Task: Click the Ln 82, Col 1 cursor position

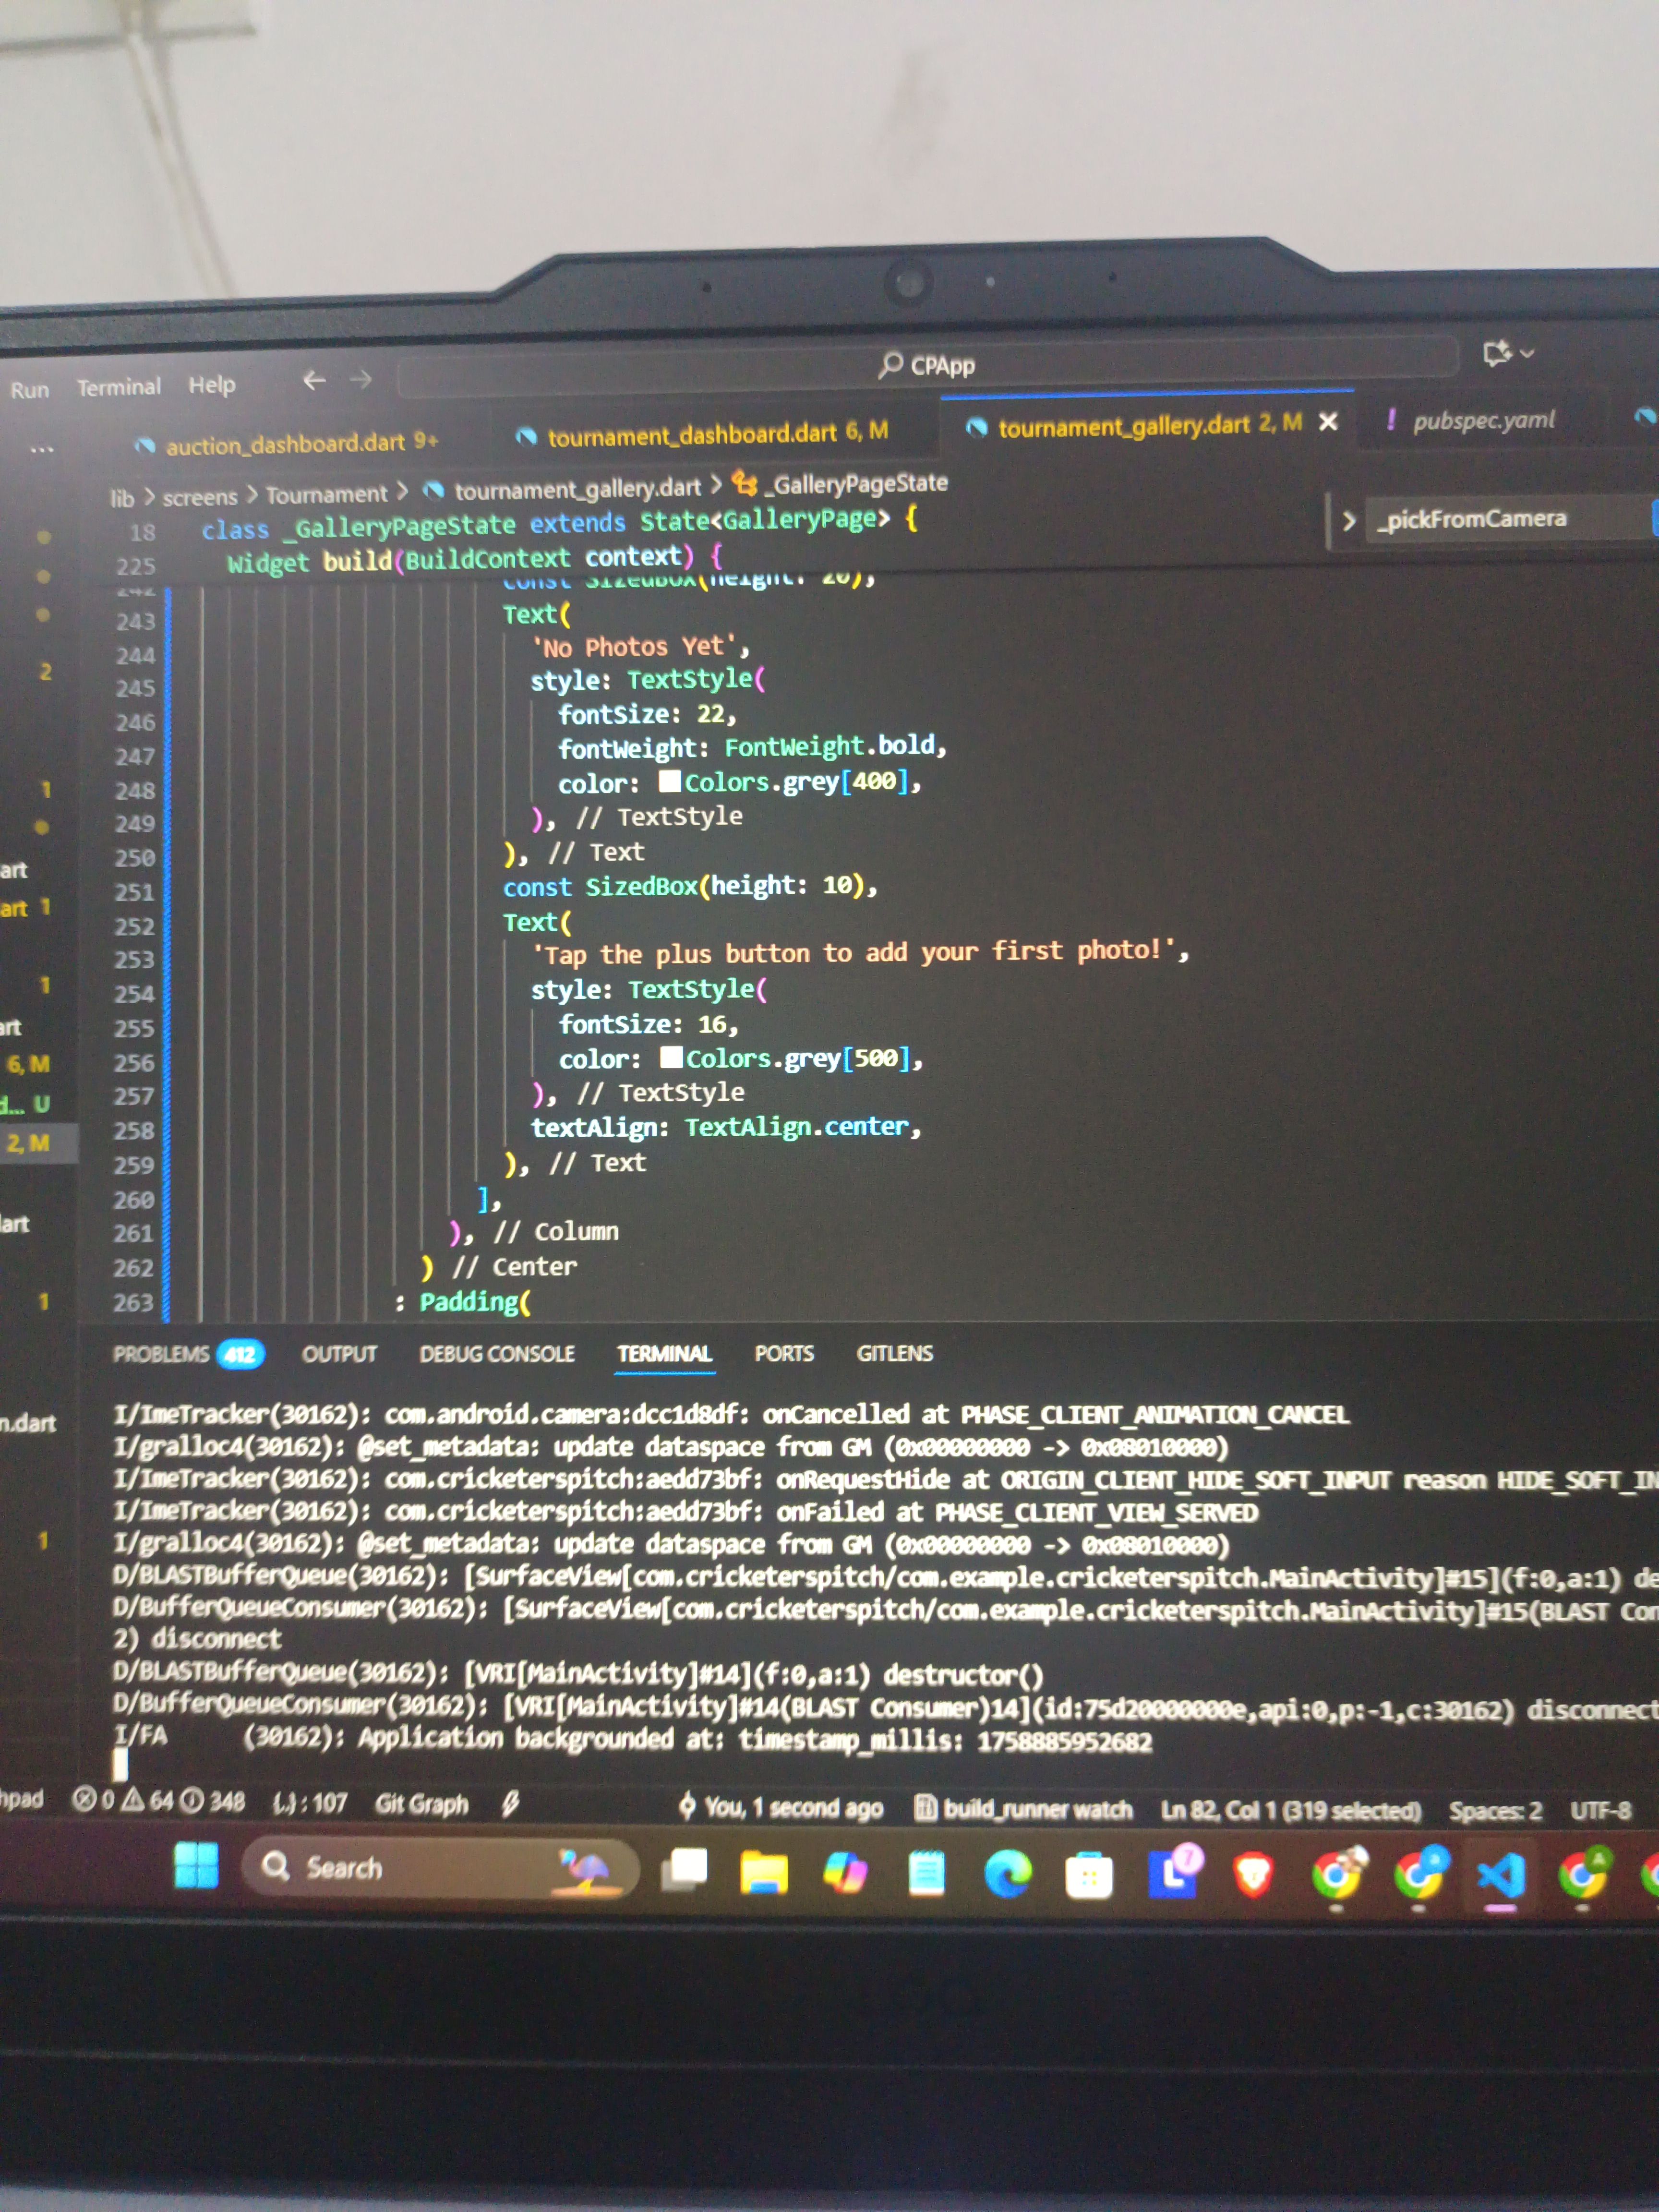Action: tap(1290, 1810)
